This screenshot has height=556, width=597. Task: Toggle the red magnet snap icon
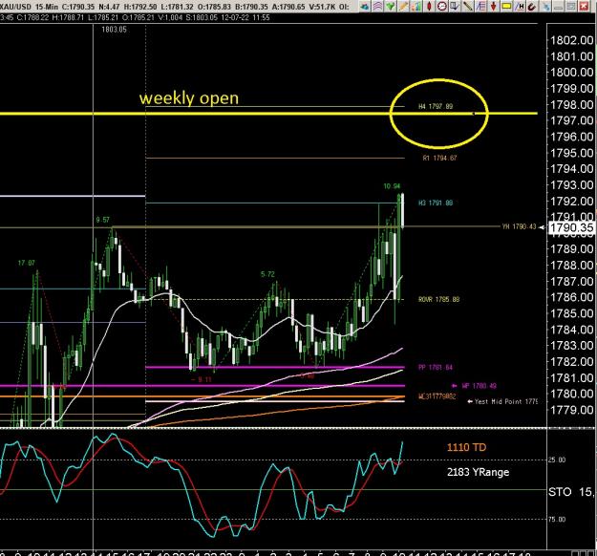pos(532,6)
